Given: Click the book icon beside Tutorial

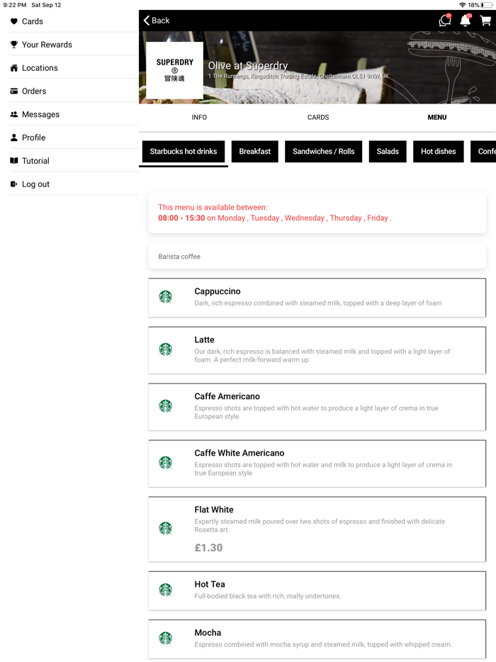Looking at the screenshot, I should pos(14,160).
